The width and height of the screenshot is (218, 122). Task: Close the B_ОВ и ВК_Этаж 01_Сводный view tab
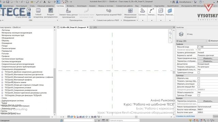[x=88, y=27]
